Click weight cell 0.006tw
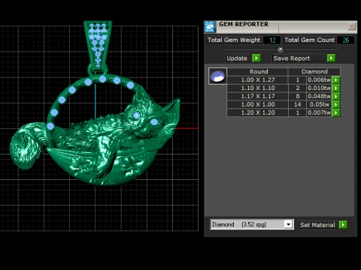Image resolution: width=361 pixels, height=270 pixels. tap(319, 80)
